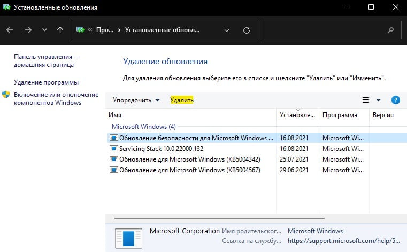Open 'Панель управления — домашняя страница' link
This screenshot has height=252, width=407.
tap(47, 61)
